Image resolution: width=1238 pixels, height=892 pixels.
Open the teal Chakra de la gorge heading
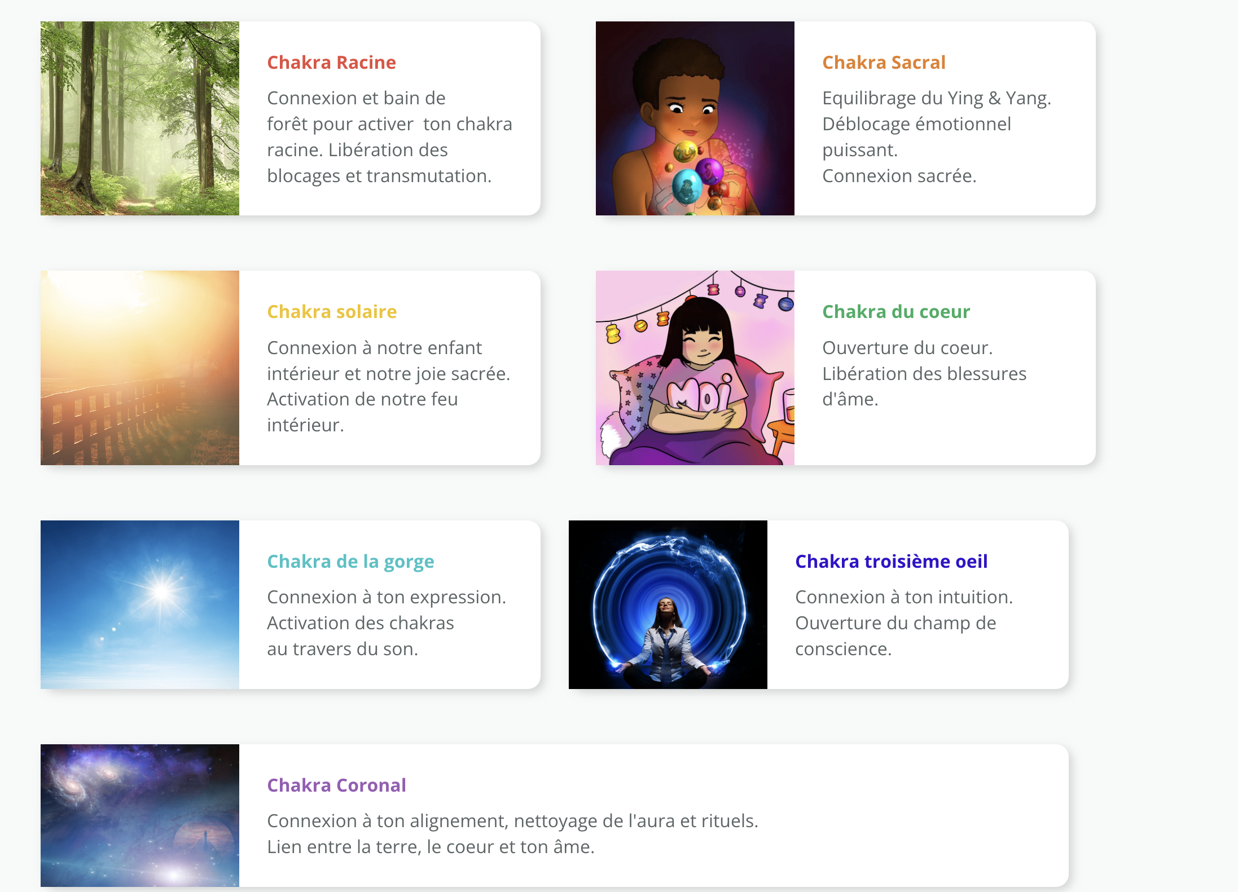[x=350, y=562]
